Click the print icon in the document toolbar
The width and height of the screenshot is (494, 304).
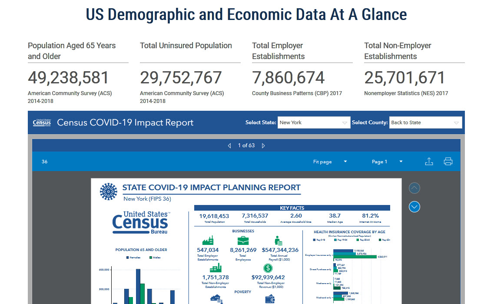point(448,161)
